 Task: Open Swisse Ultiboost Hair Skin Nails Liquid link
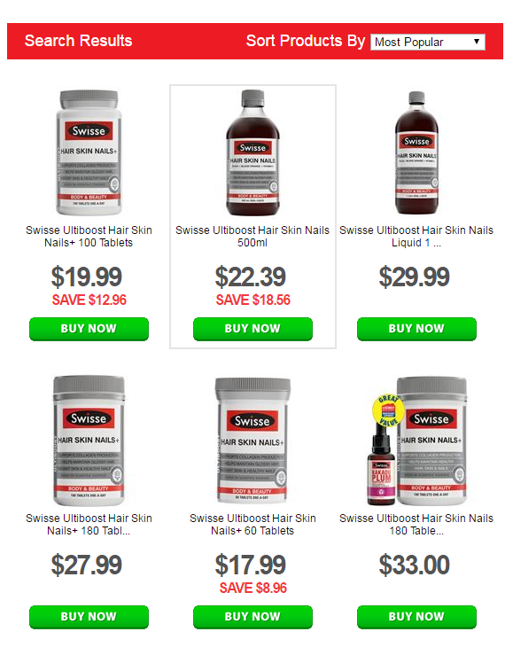(416, 237)
